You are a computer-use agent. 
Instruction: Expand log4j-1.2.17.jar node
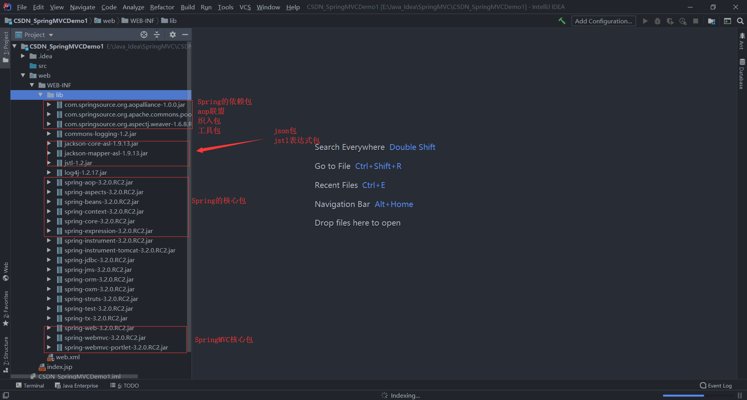(x=49, y=172)
